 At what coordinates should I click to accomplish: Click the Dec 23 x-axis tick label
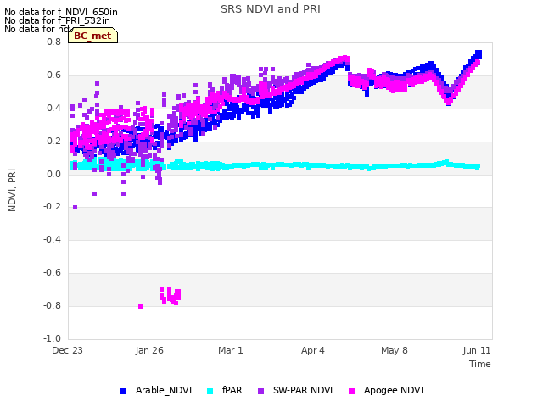coord(67,350)
